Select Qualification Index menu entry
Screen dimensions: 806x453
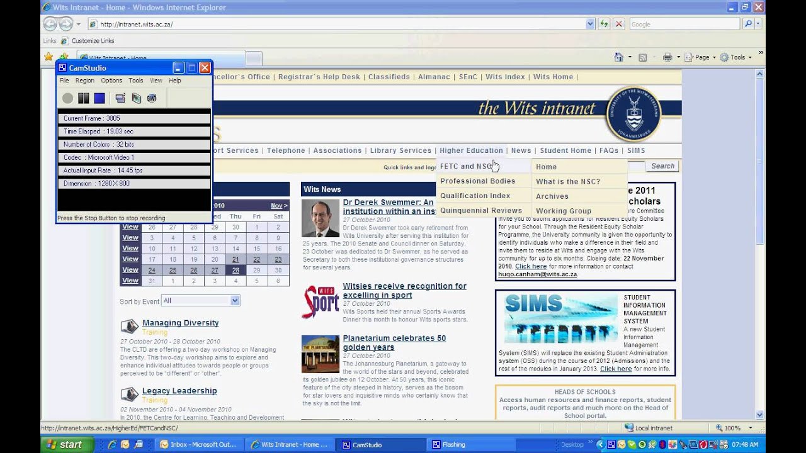pos(483,196)
